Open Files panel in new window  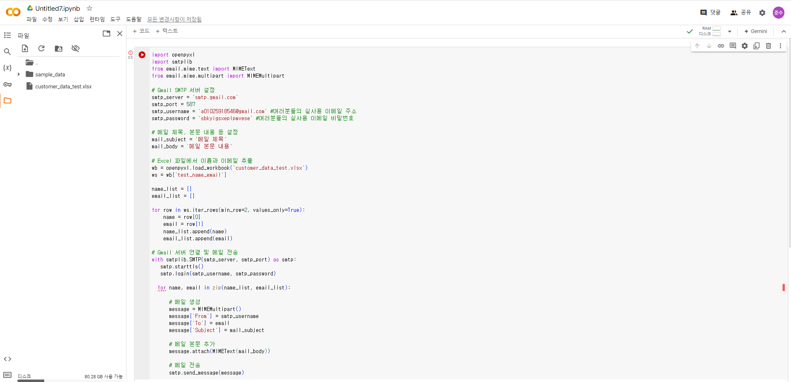tap(107, 34)
